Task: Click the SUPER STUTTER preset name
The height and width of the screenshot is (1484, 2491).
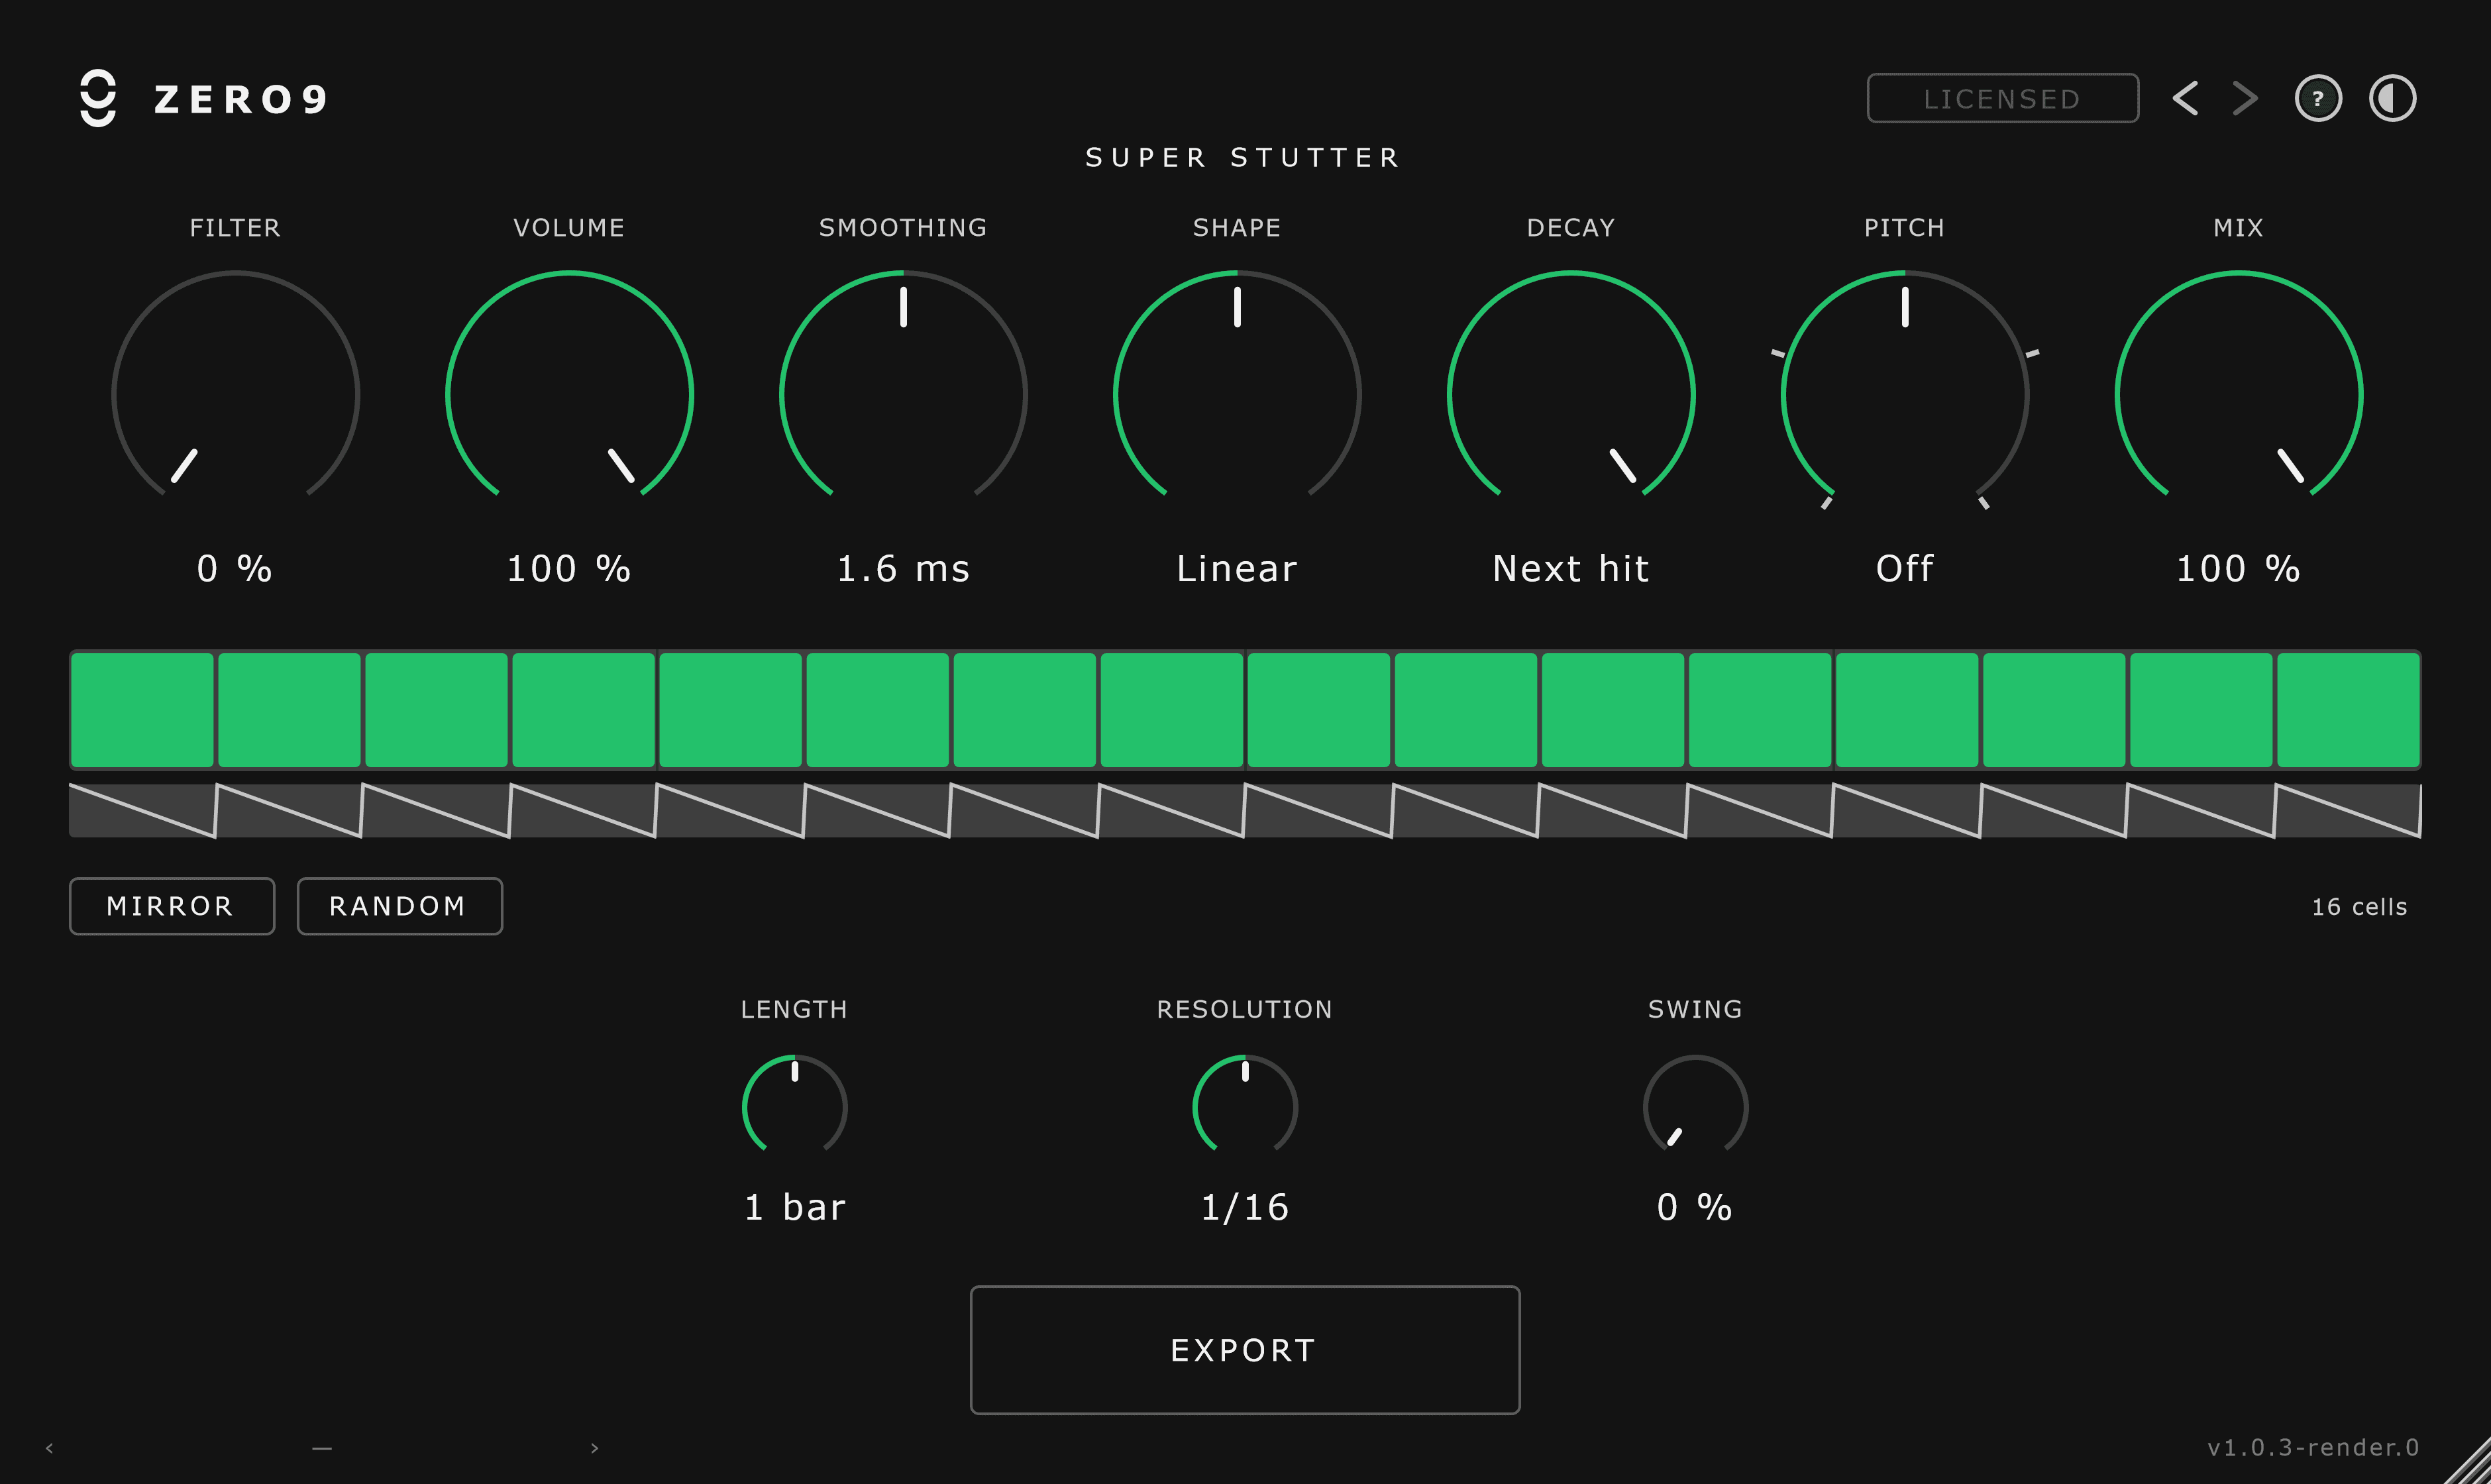Action: pos(1243,158)
